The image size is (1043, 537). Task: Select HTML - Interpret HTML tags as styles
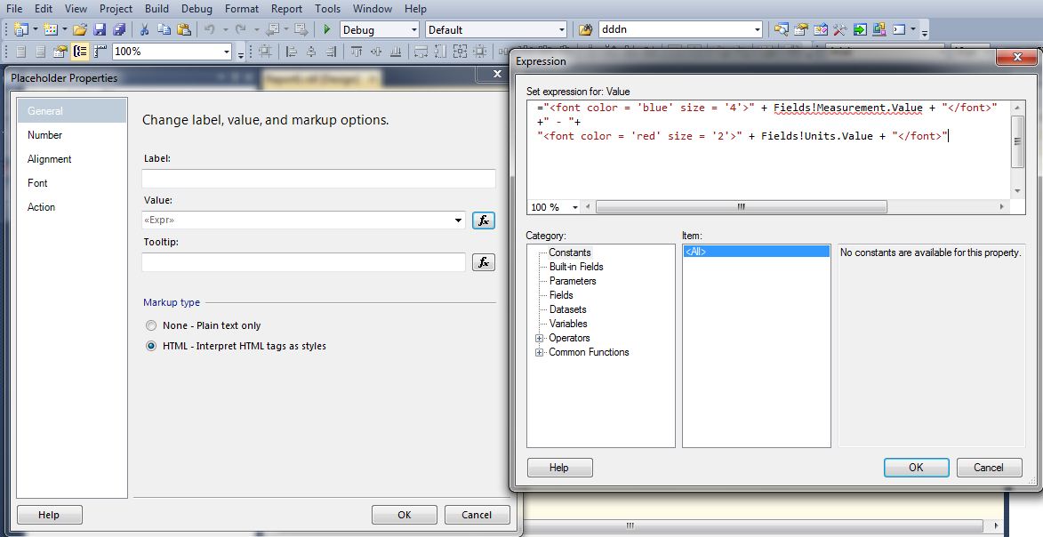[151, 346]
